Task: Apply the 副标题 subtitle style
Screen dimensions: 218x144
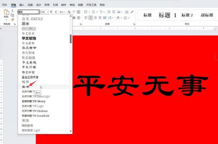Action: (x=207, y=15)
